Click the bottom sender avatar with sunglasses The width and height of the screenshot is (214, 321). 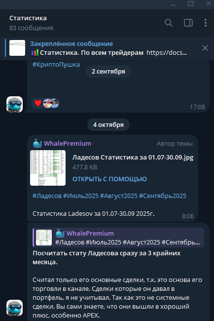(x=14, y=308)
